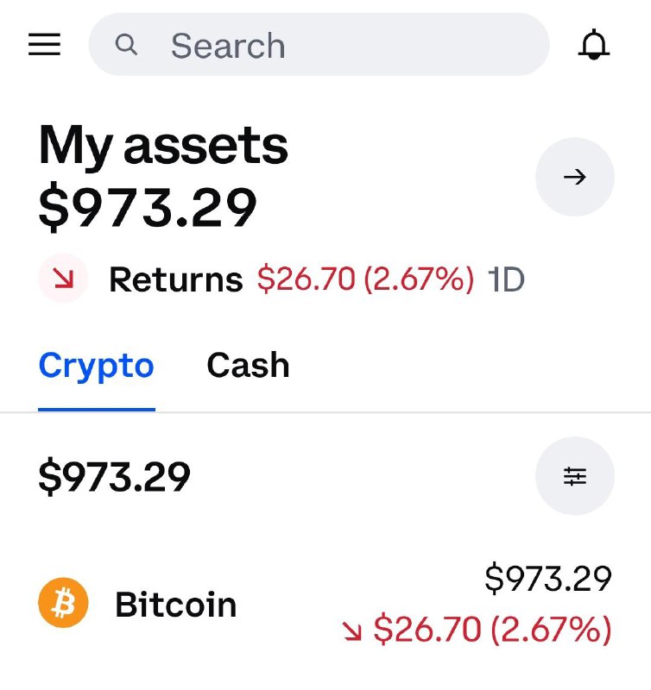Click the magnifying glass search icon

[126, 45]
